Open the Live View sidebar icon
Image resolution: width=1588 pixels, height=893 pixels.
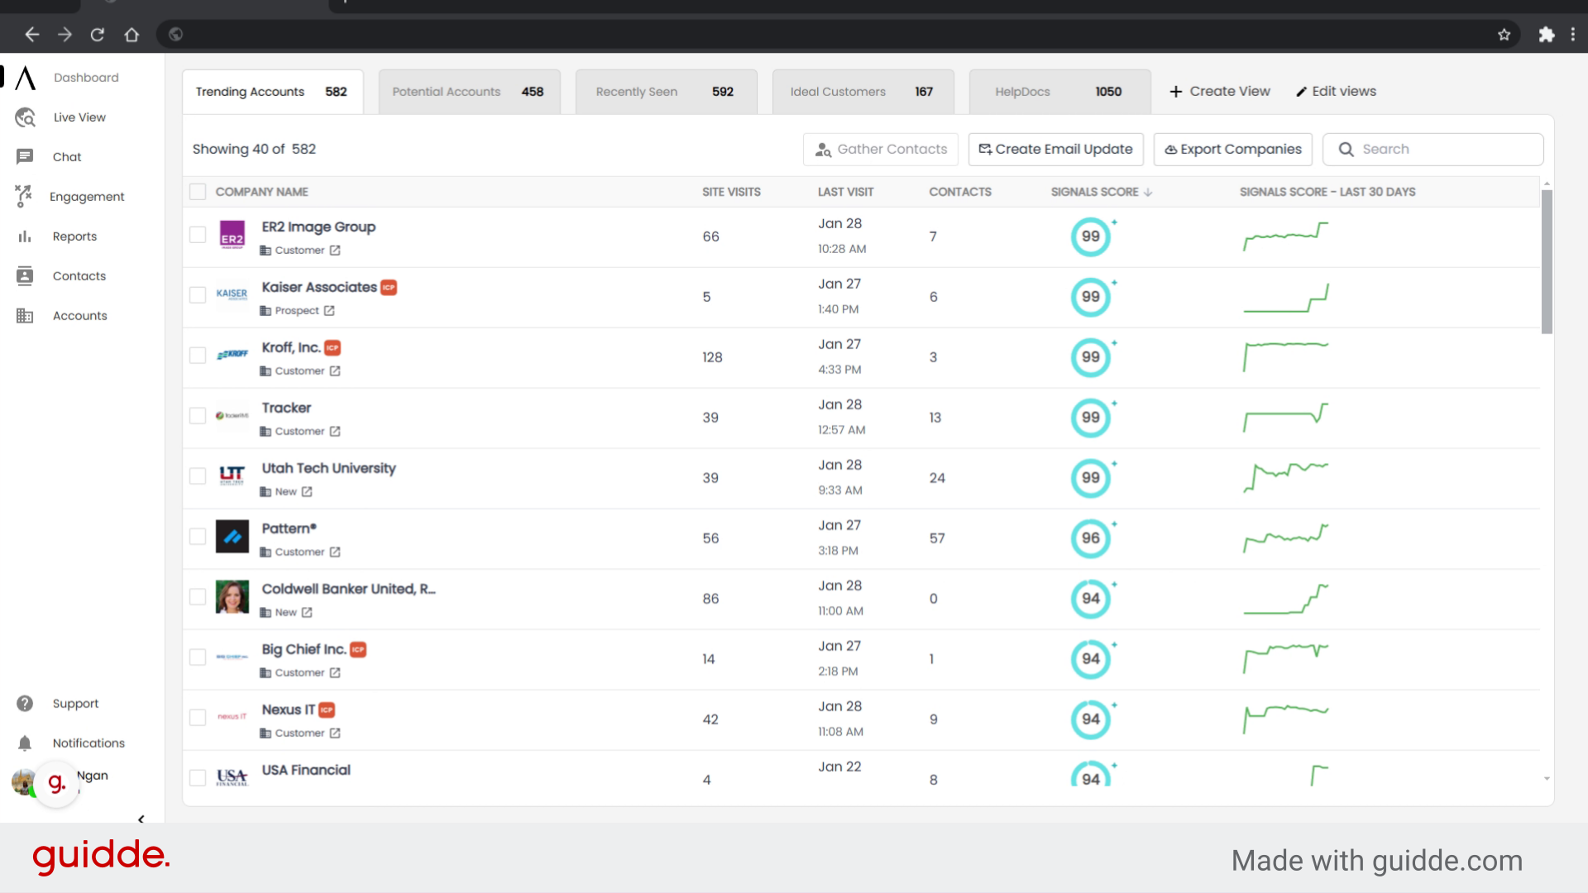pyautogui.click(x=25, y=117)
